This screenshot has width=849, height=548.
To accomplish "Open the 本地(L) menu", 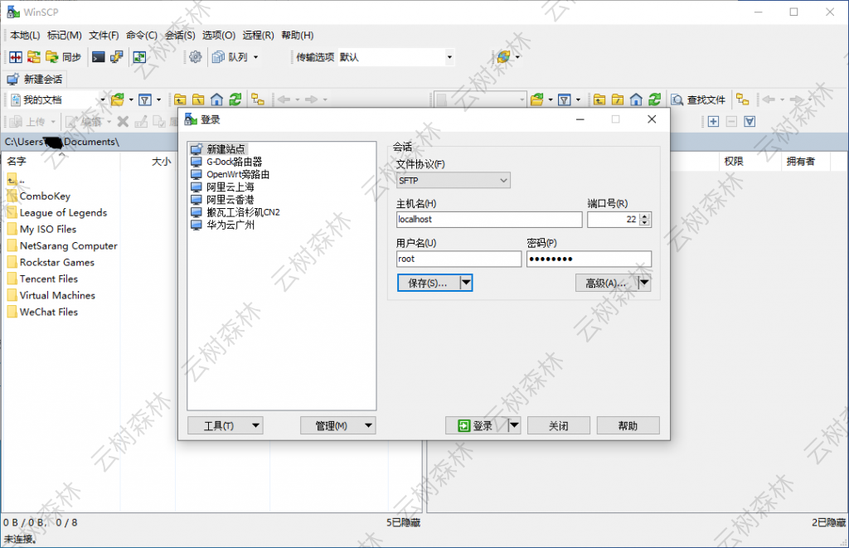I will point(25,35).
